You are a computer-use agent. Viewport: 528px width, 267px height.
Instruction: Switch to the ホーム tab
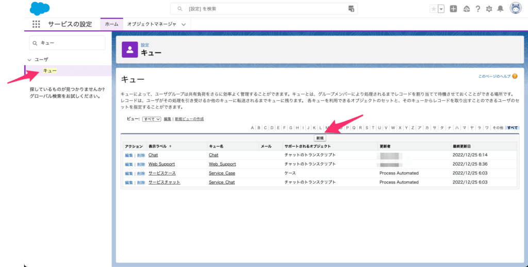click(x=112, y=24)
